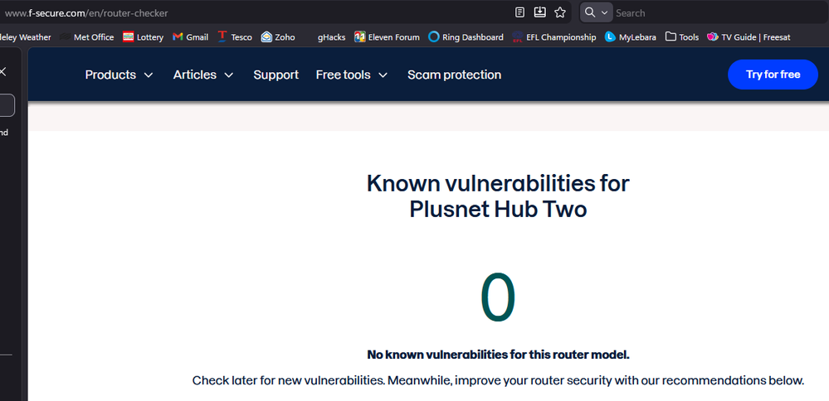Go to the Support page
This screenshot has width=829, height=401.
click(x=276, y=75)
